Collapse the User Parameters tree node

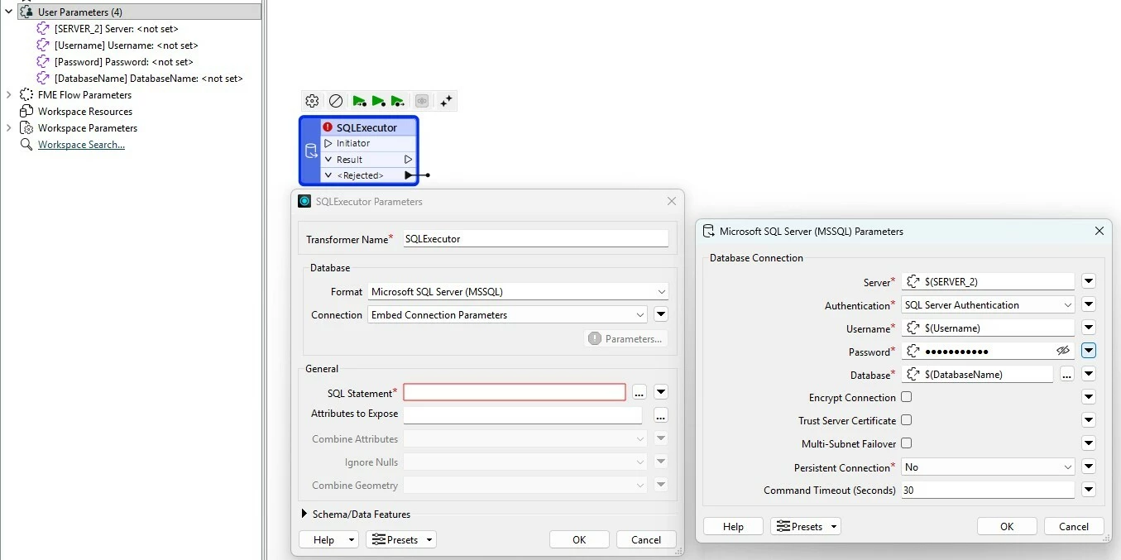[x=8, y=12]
